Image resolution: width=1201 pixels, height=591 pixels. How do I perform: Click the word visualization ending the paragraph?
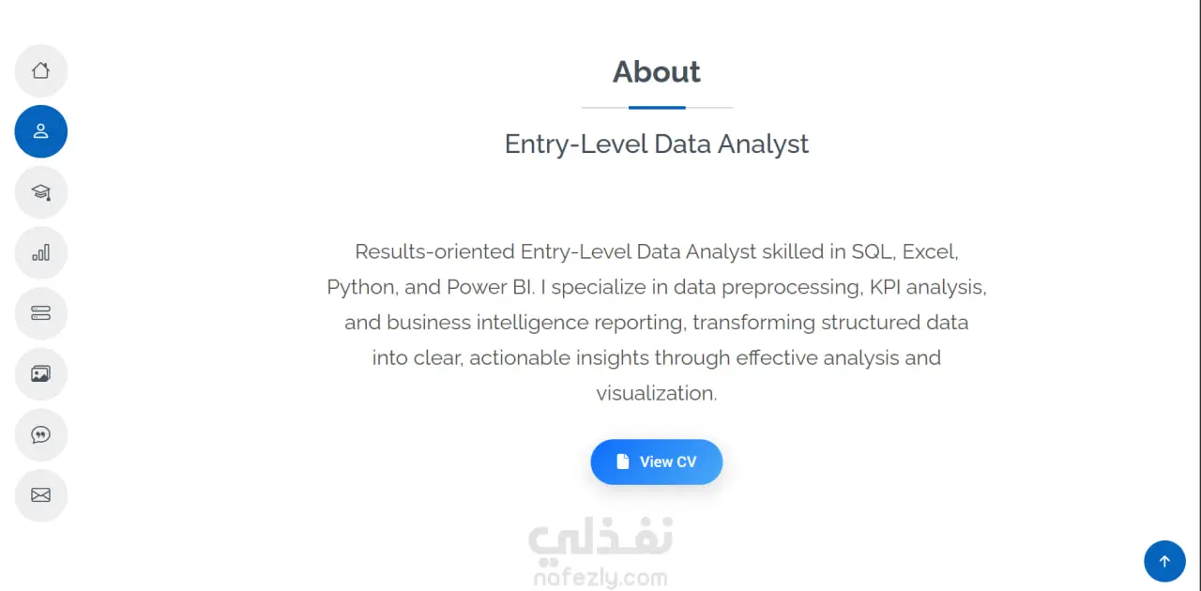point(657,393)
